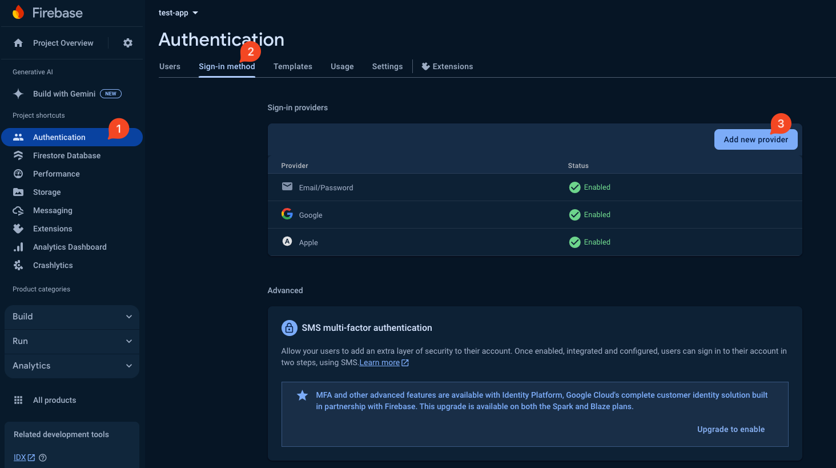Select the Email/Password provider row
The height and width of the screenshot is (468, 836).
(x=534, y=187)
